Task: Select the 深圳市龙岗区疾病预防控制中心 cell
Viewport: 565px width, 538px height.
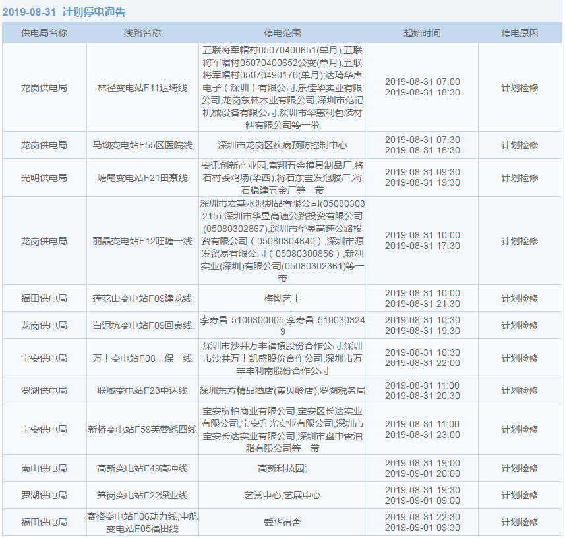Action: coord(282,145)
